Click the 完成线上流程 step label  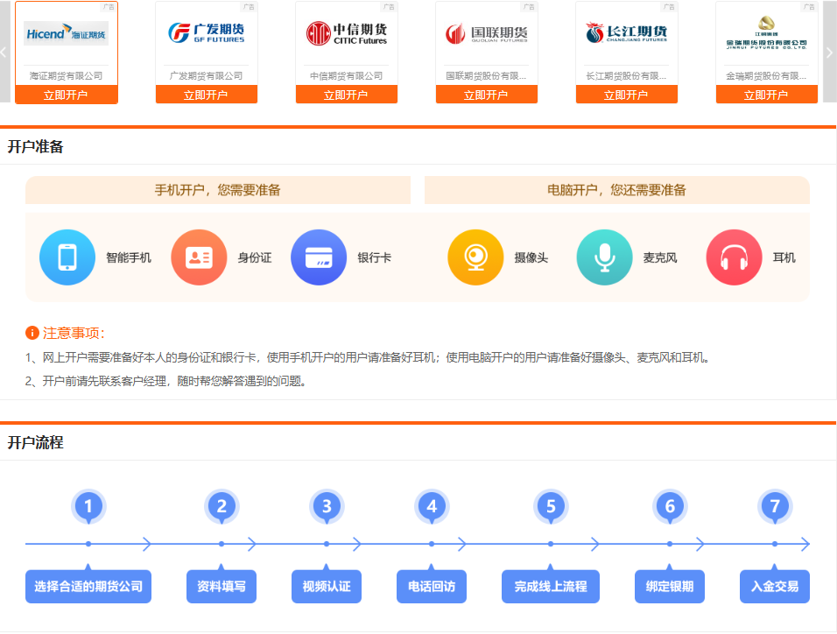click(x=551, y=587)
